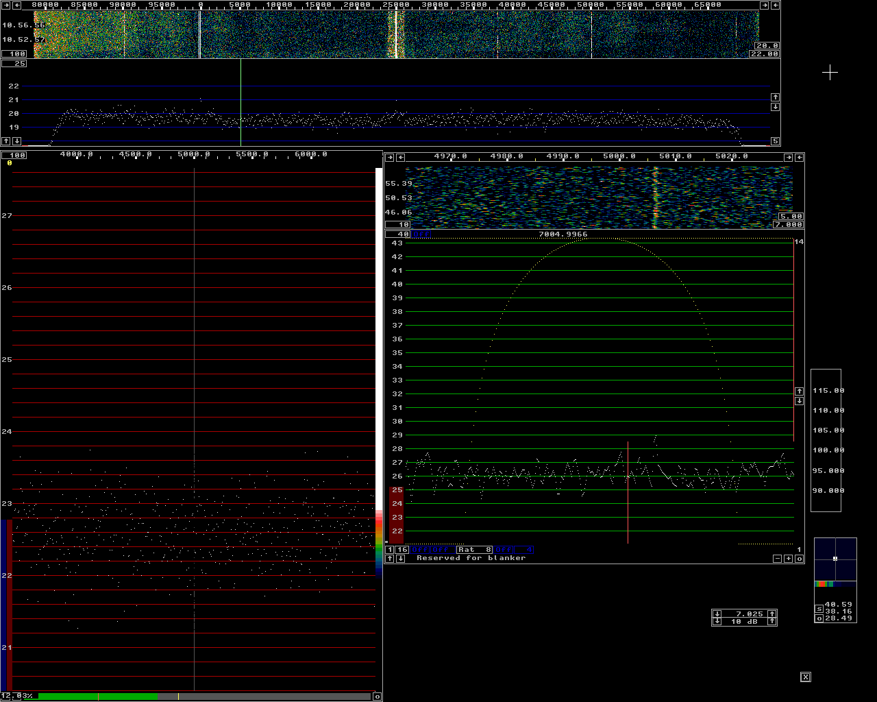The width and height of the screenshot is (877, 702).
Task: Click the up arrow at right of wide spectrum
Action: pyautogui.click(x=776, y=97)
